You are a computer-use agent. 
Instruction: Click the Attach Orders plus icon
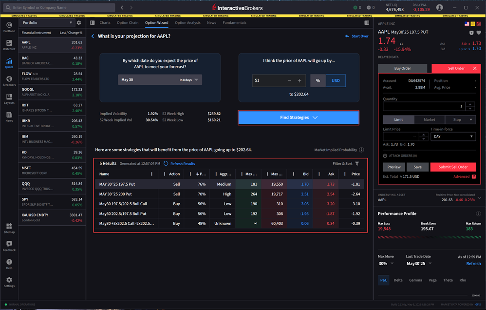tap(385, 156)
